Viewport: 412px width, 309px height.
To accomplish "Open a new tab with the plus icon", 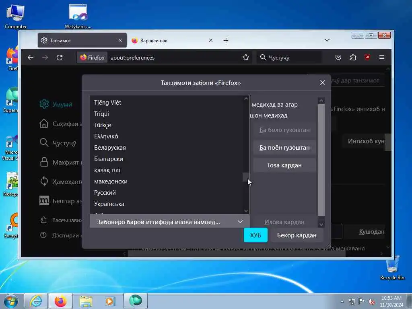I will pyautogui.click(x=226, y=40).
